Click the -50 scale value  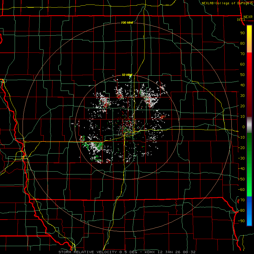(x=241, y=179)
